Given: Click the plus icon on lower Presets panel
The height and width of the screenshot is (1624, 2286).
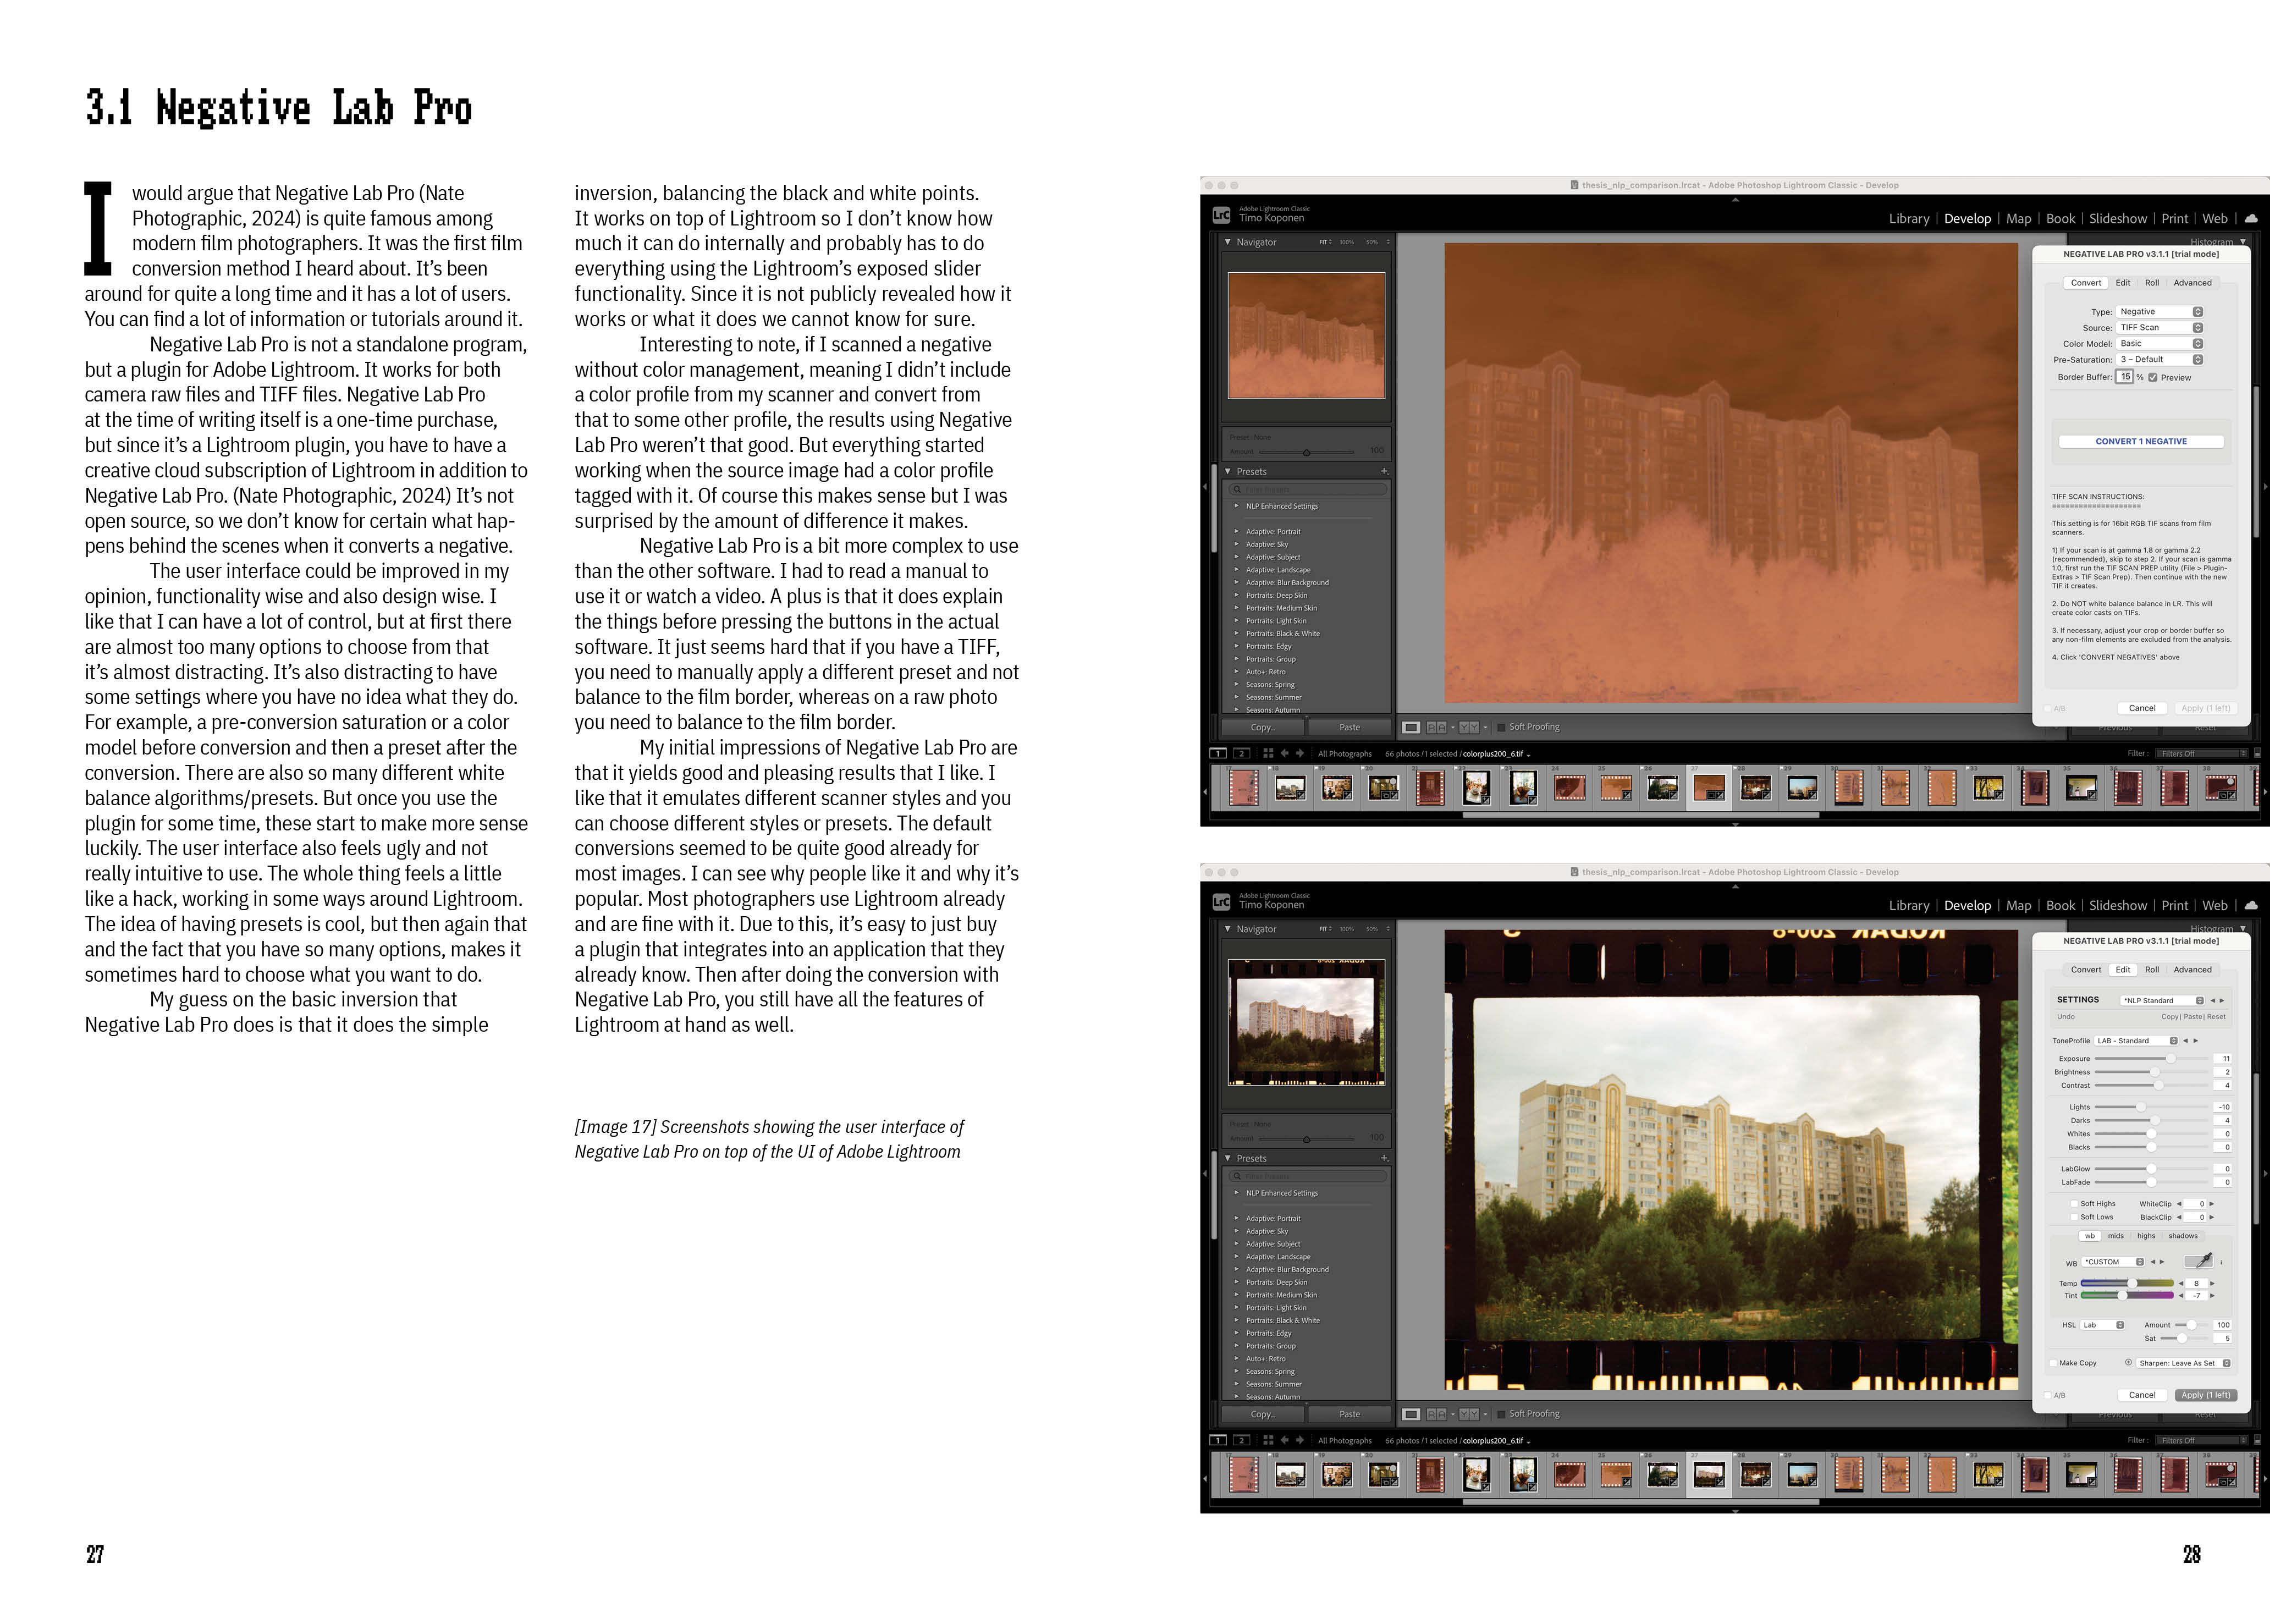Looking at the screenshot, I should (x=1384, y=1158).
